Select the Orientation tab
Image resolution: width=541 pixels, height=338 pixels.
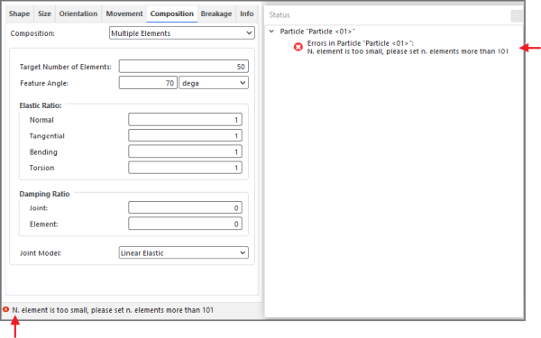[x=78, y=14]
